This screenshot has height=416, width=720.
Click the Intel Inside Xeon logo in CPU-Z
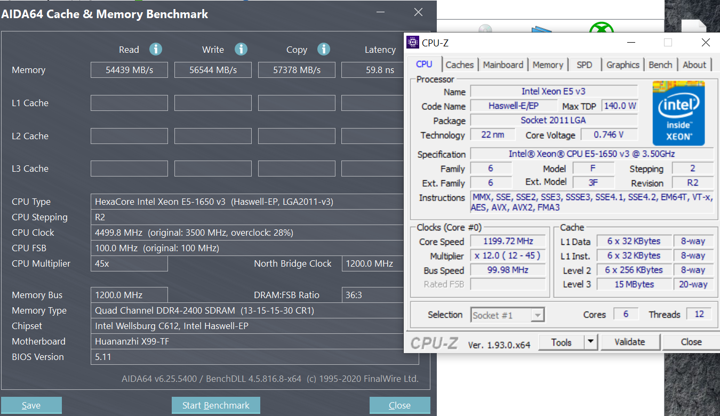tap(678, 113)
